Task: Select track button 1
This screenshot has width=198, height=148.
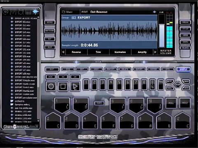Action: pyautogui.click(x=86, y=85)
